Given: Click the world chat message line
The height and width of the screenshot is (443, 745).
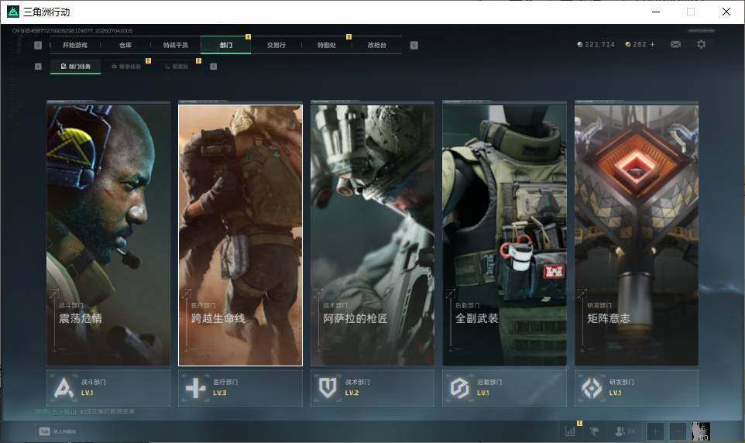Looking at the screenshot, I should [x=85, y=411].
